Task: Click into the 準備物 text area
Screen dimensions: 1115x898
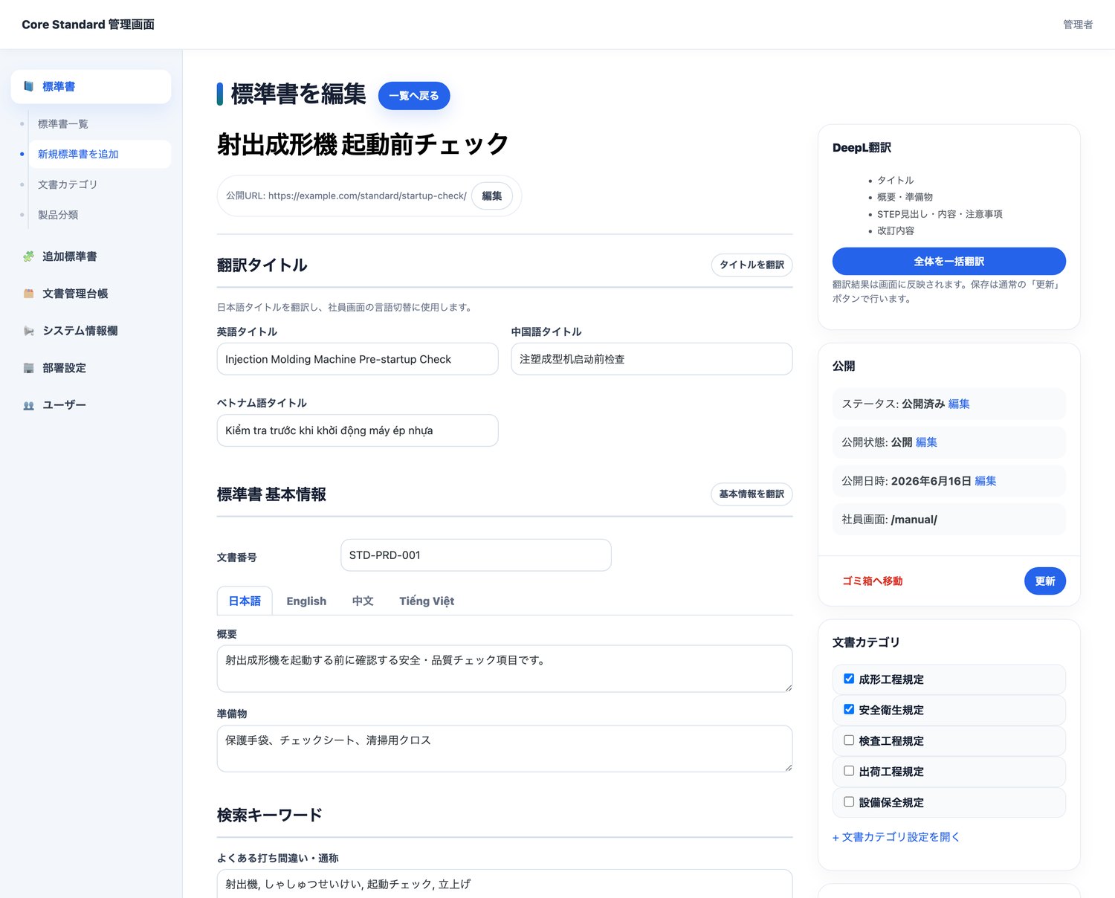Action: coord(505,749)
